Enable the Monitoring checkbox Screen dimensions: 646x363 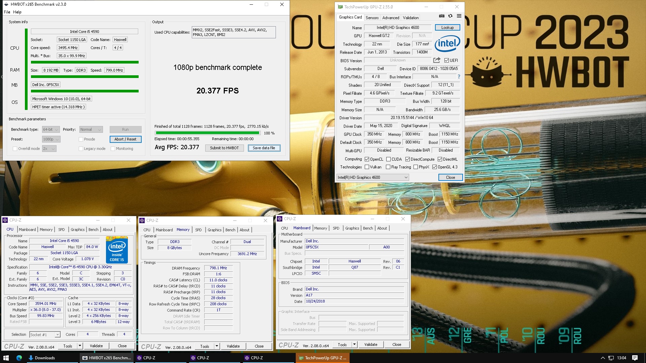point(113,149)
